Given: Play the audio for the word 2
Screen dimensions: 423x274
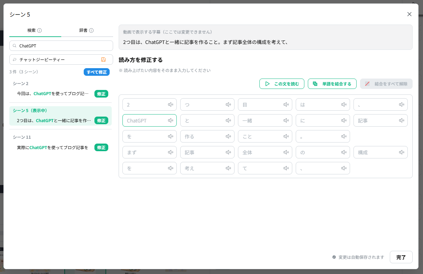Looking at the screenshot, I should tap(171, 104).
